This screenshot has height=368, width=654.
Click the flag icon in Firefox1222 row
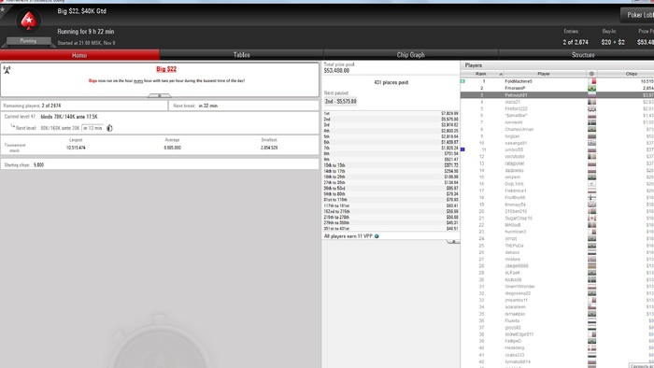(591, 108)
